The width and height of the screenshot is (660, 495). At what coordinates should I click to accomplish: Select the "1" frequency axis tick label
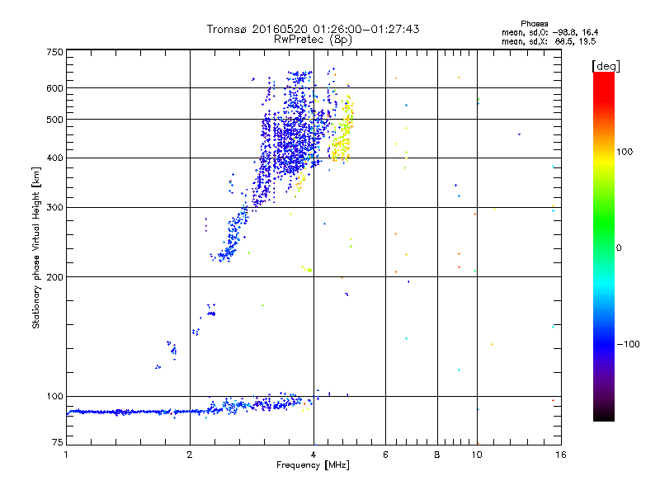click(x=66, y=455)
